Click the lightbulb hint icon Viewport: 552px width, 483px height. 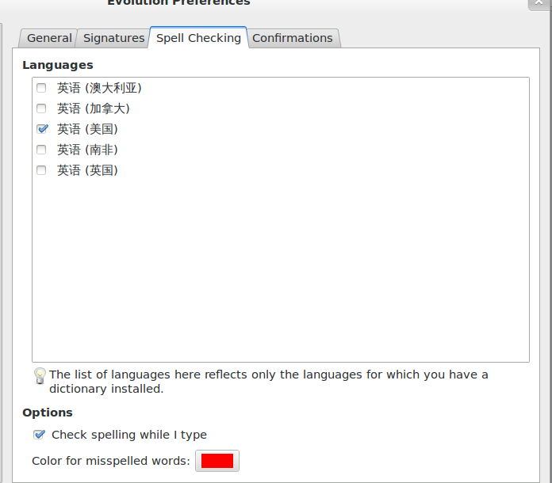click(x=40, y=376)
